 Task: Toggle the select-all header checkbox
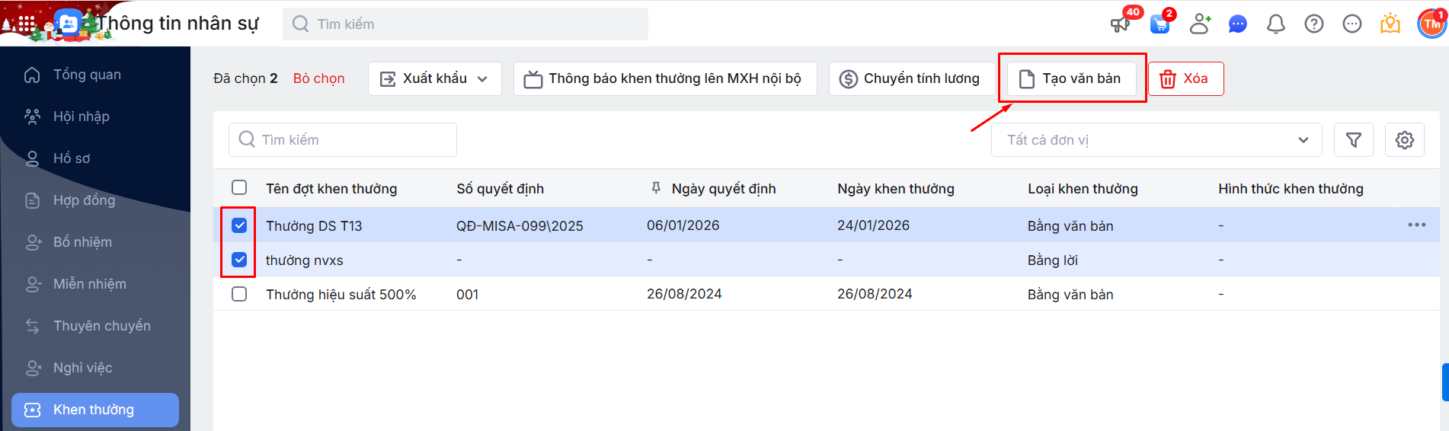click(239, 187)
